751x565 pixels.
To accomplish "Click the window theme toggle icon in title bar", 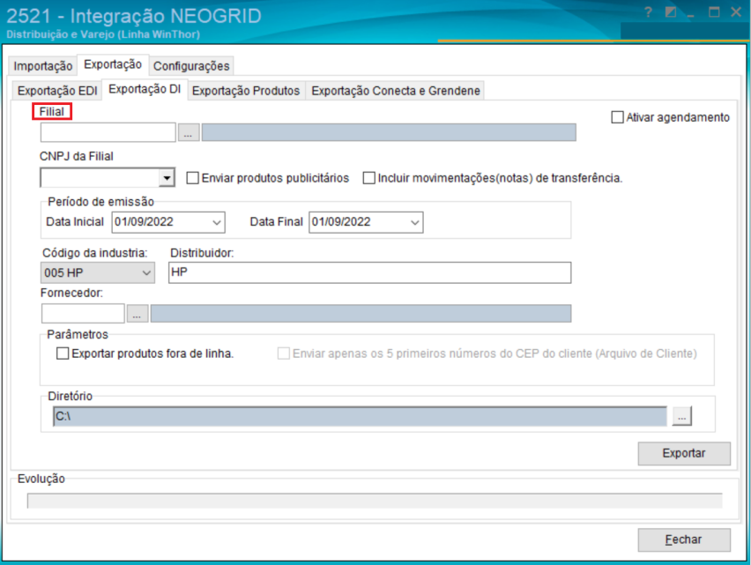I will (x=671, y=12).
